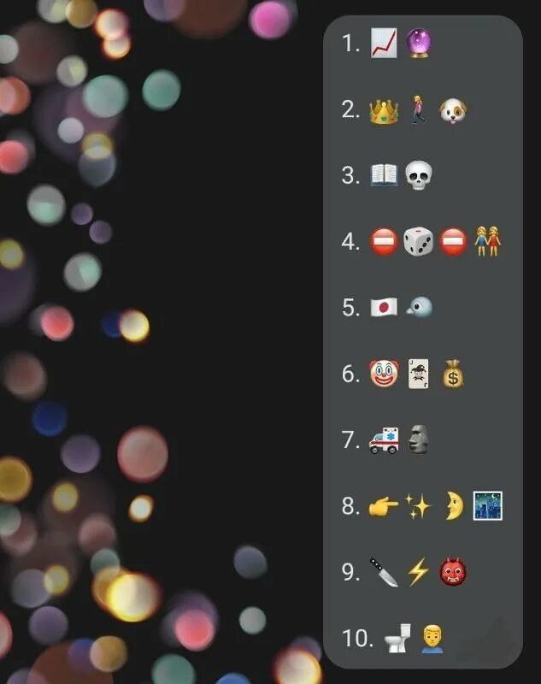This screenshot has width=541, height=684.
Task: Select the rising chart emoji
Action: [384, 44]
